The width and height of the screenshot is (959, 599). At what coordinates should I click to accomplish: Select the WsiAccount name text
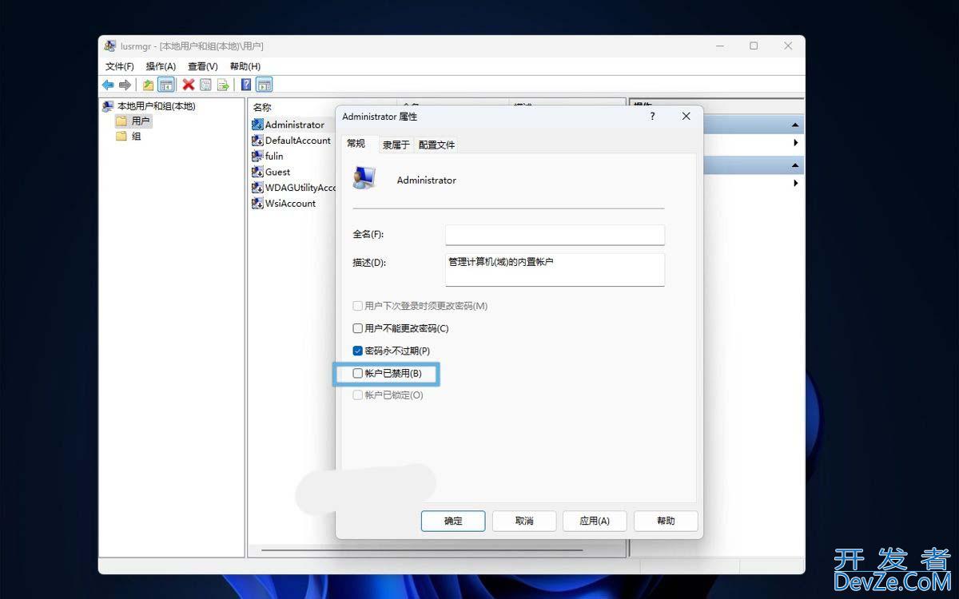coord(291,204)
